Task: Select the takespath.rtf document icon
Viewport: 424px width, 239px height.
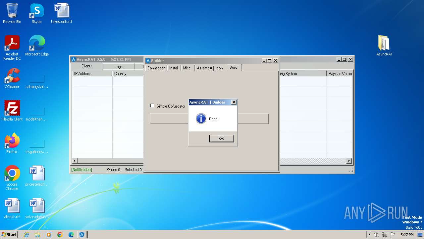Action: (62, 13)
